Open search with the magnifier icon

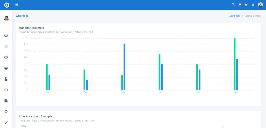pyautogui.click(x=233, y=5)
